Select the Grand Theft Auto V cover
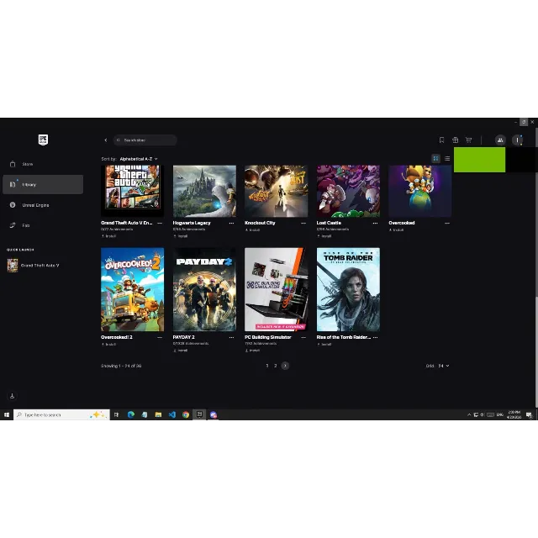The height and width of the screenshot is (538, 538). tap(133, 191)
